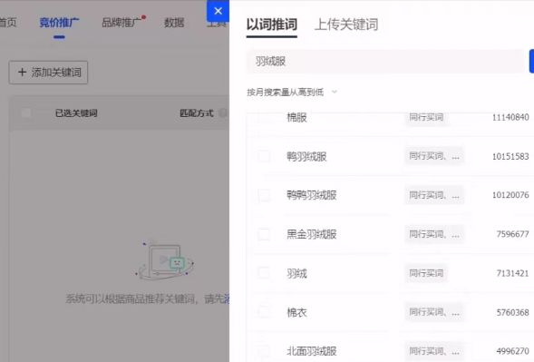Click the 匹配方式 column header

pyautogui.click(x=197, y=113)
